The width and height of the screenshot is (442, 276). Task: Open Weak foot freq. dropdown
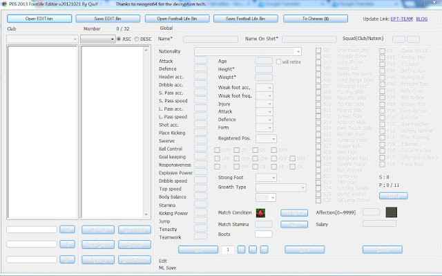tap(264, 95)
